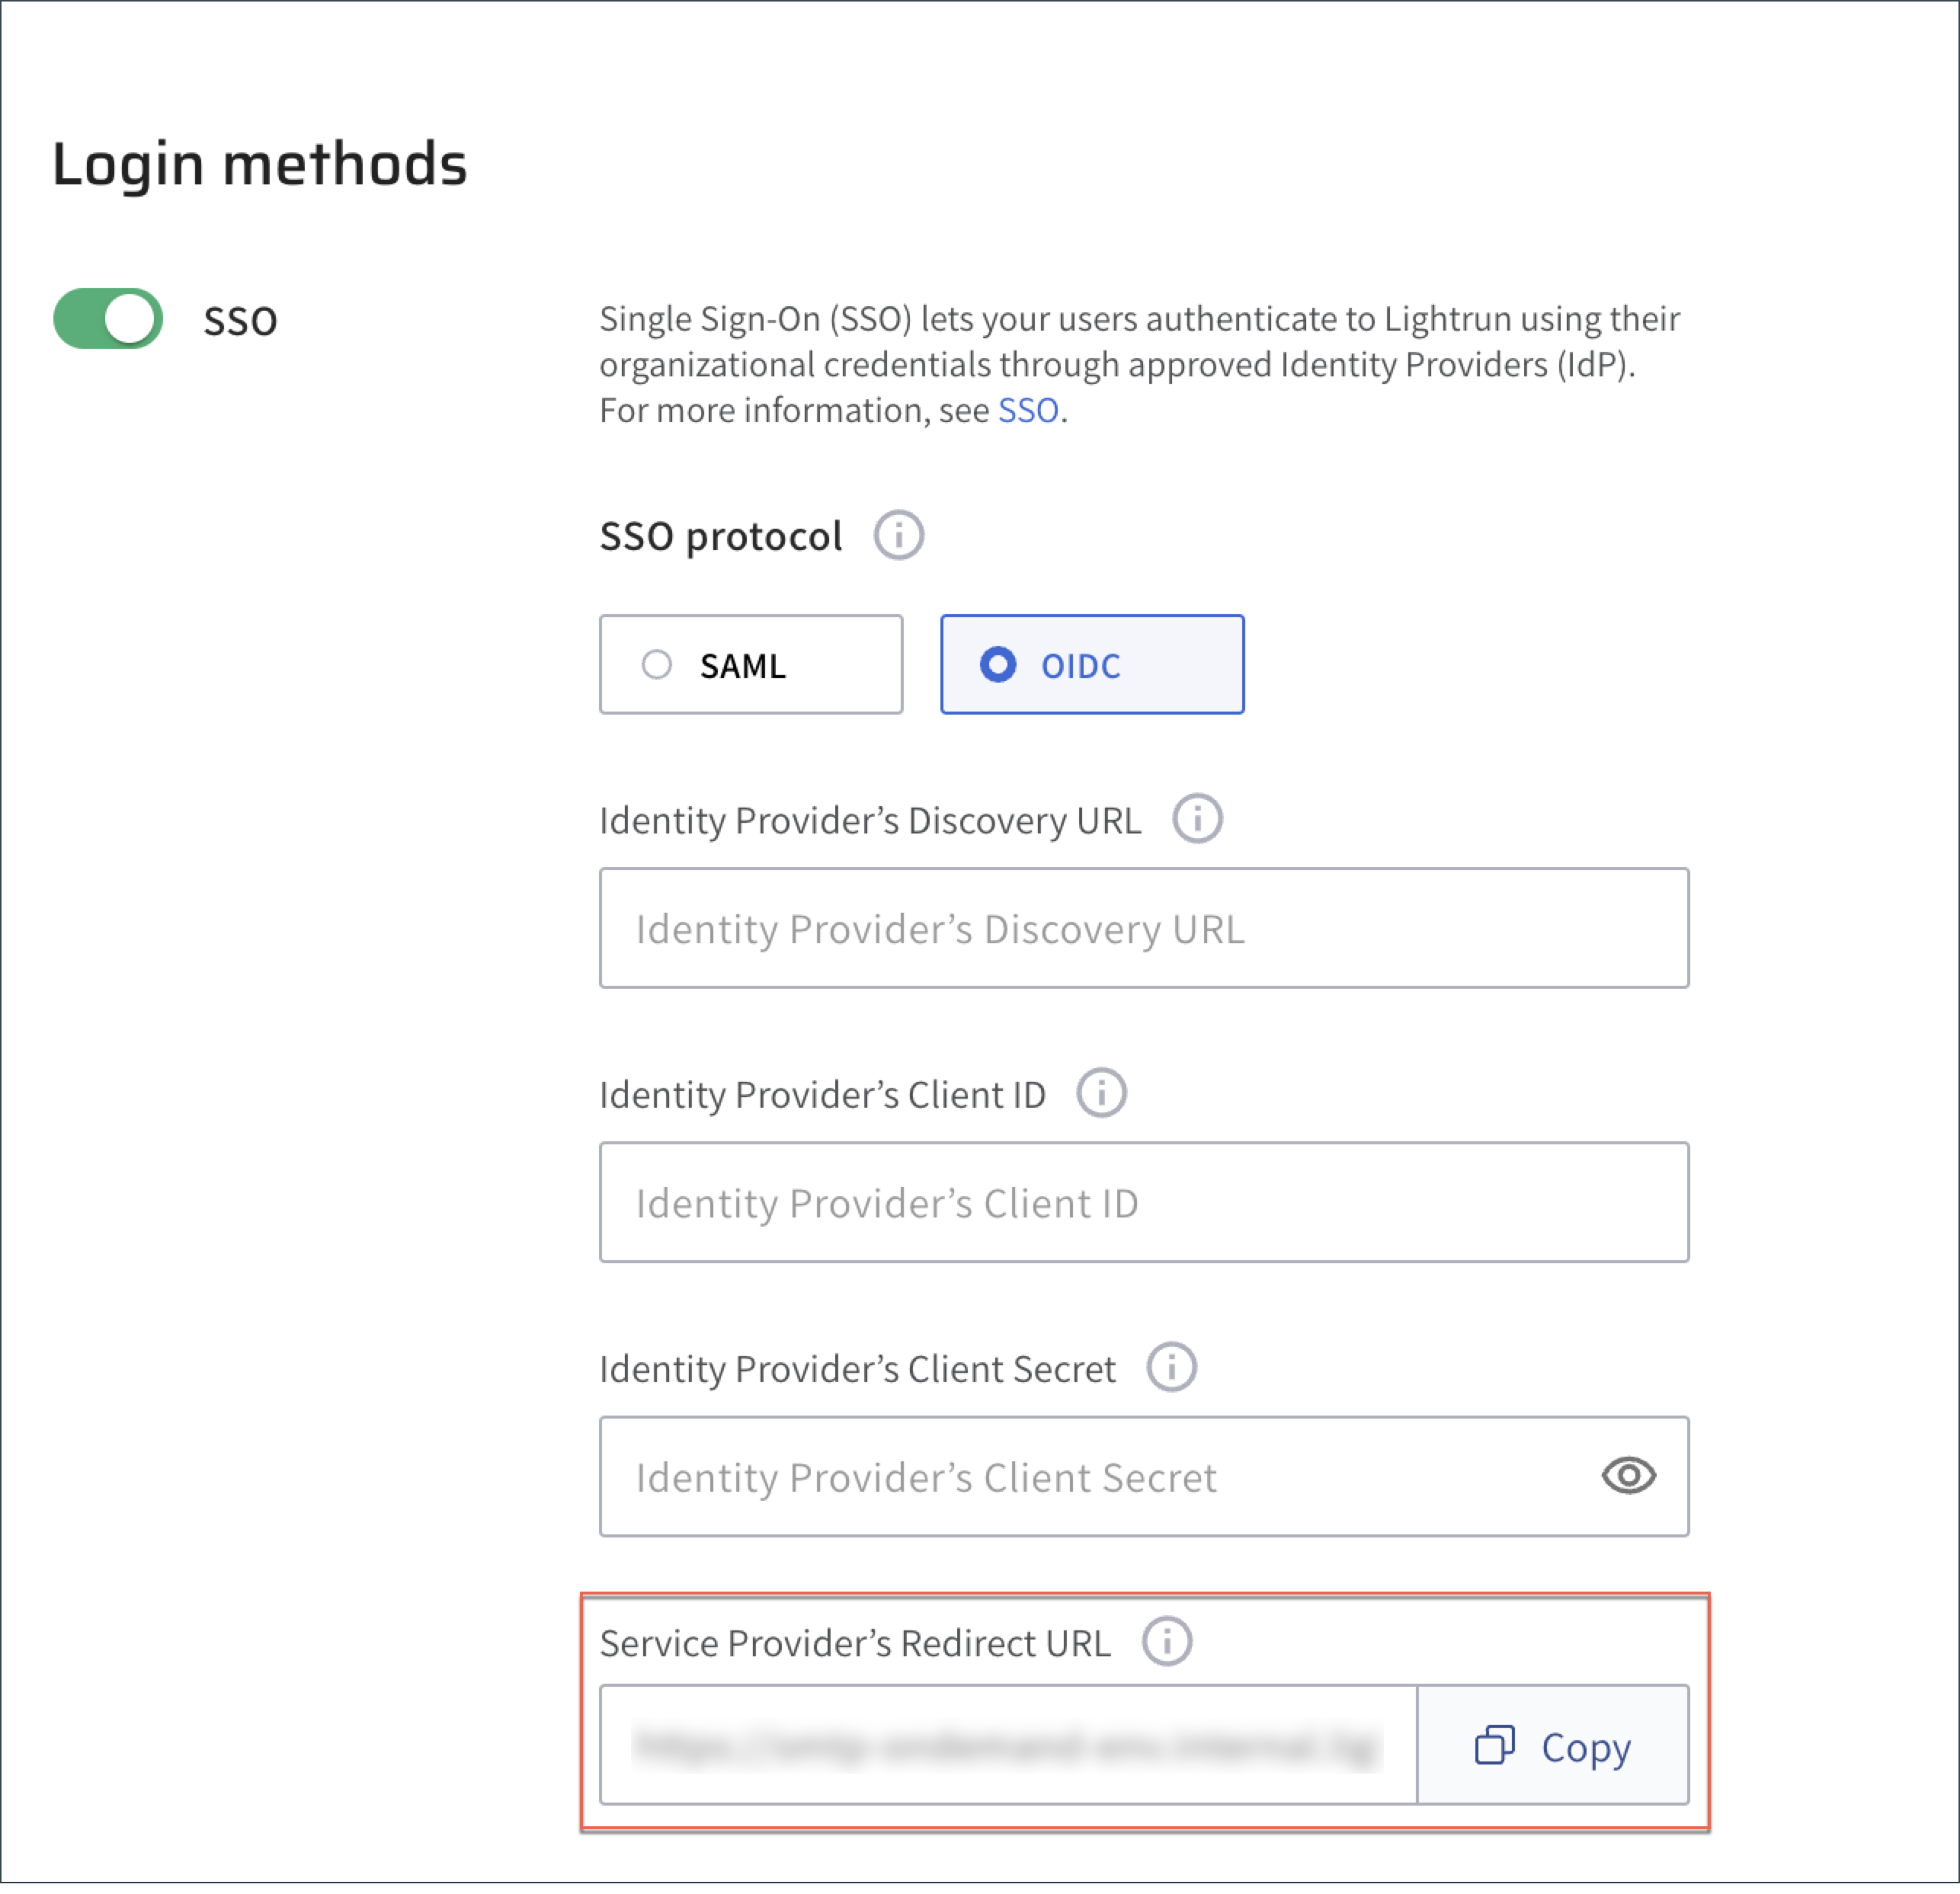
Task: Click the OIDC protocol label text
Action: [1080, 666]
